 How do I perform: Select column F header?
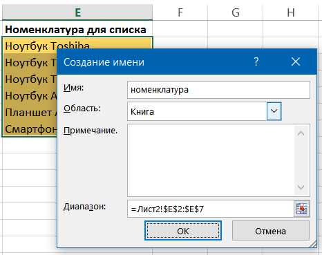pos(180,12)
